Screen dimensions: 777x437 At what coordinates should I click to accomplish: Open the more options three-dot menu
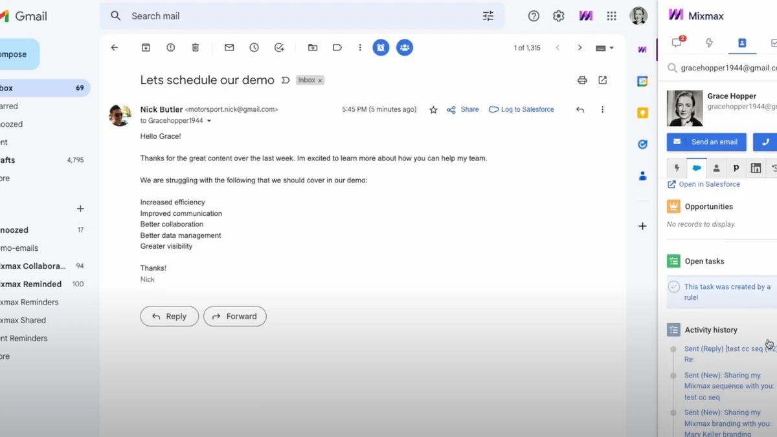tap(602, 109)
